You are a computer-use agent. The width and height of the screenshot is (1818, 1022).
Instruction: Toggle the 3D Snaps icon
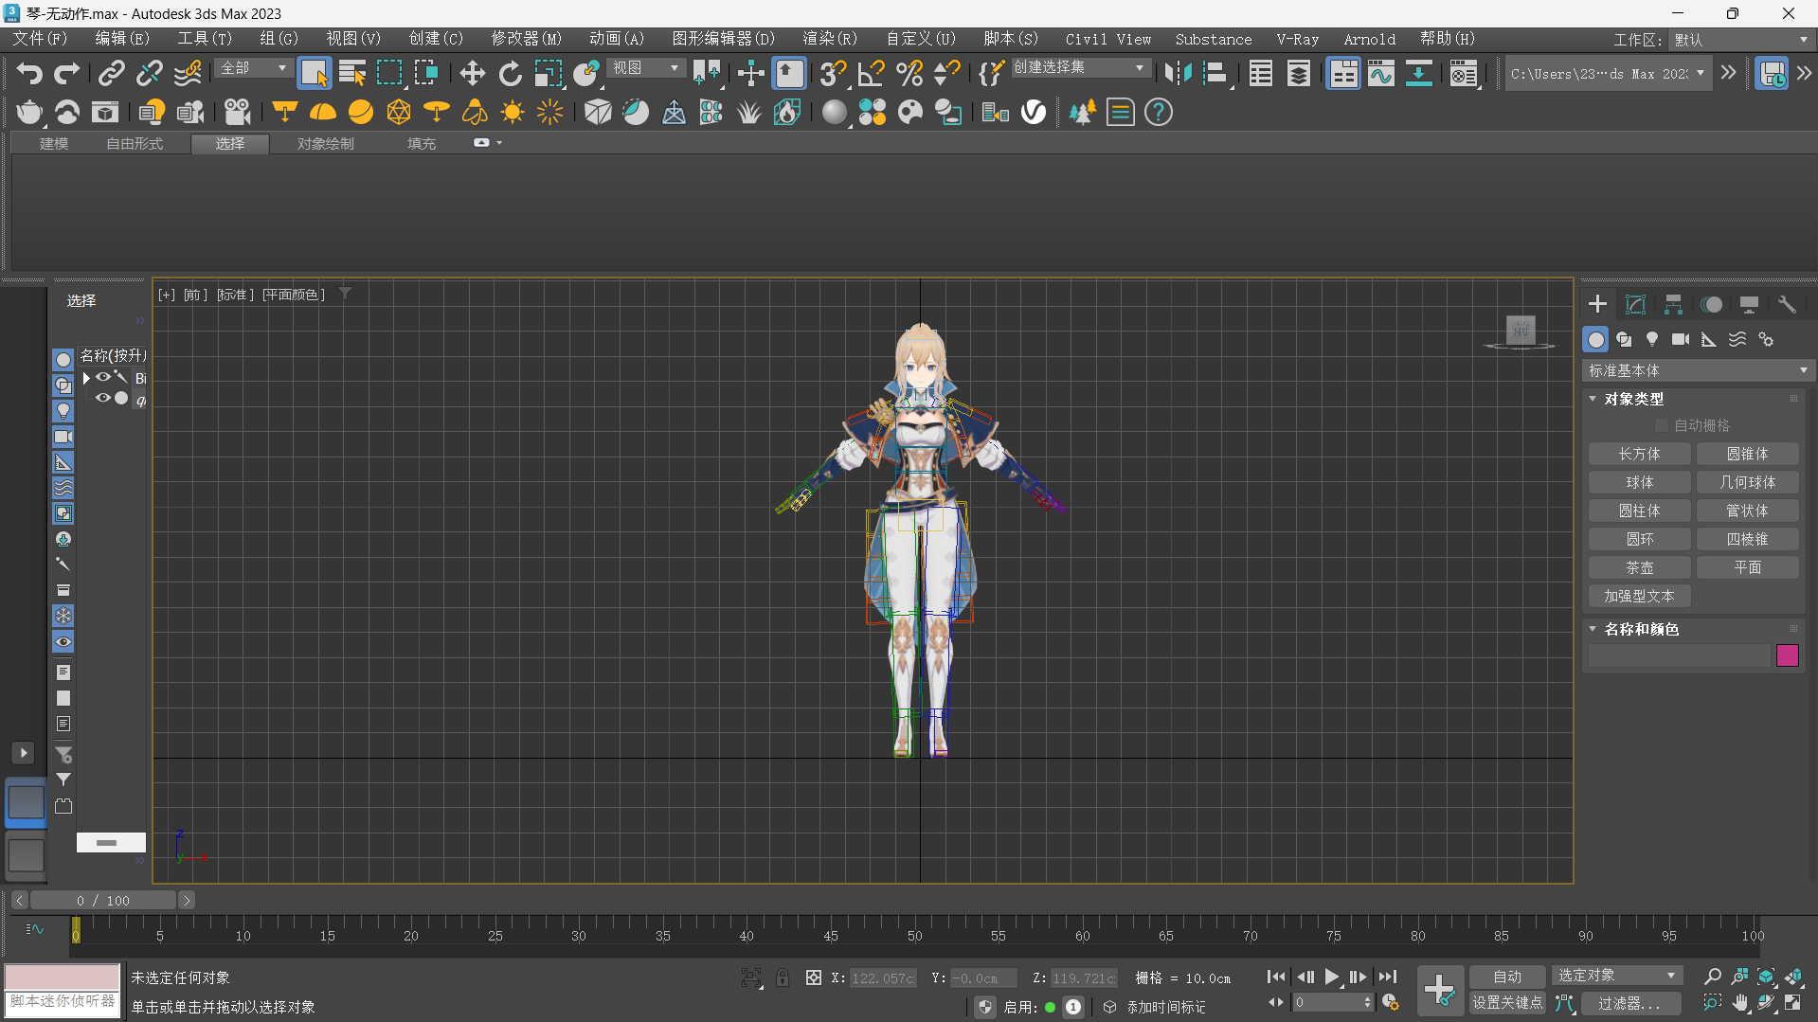(833, 73)
